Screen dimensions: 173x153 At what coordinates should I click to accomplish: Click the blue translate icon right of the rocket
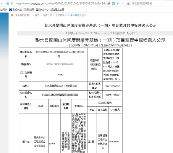(113, 3)
